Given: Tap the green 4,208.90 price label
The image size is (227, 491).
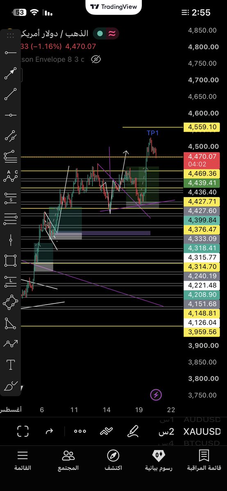Looking at the screenshot, I should point(202,295).
